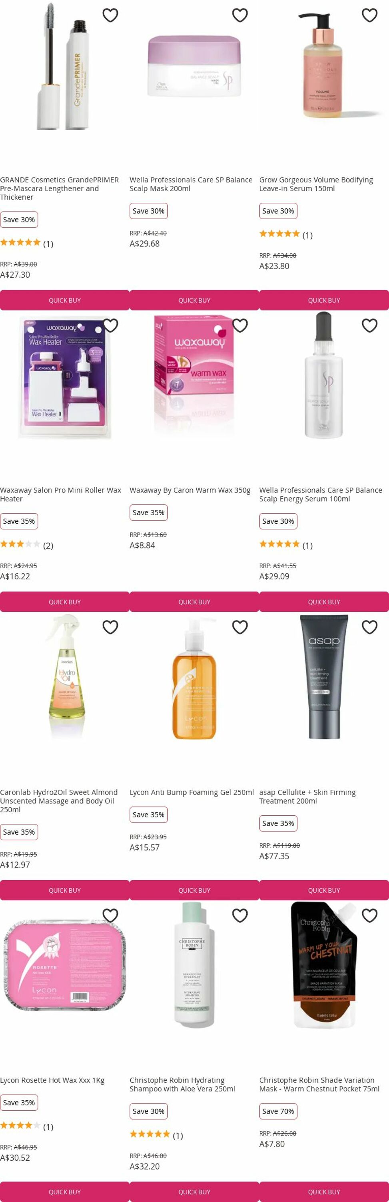Quick buy the GrandePRIMER Pre-Mascara
This screenshot has width=389, height=1202.
click(65, 300)
